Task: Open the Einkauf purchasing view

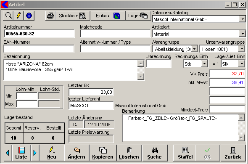Action: click(x=108, y=16)
